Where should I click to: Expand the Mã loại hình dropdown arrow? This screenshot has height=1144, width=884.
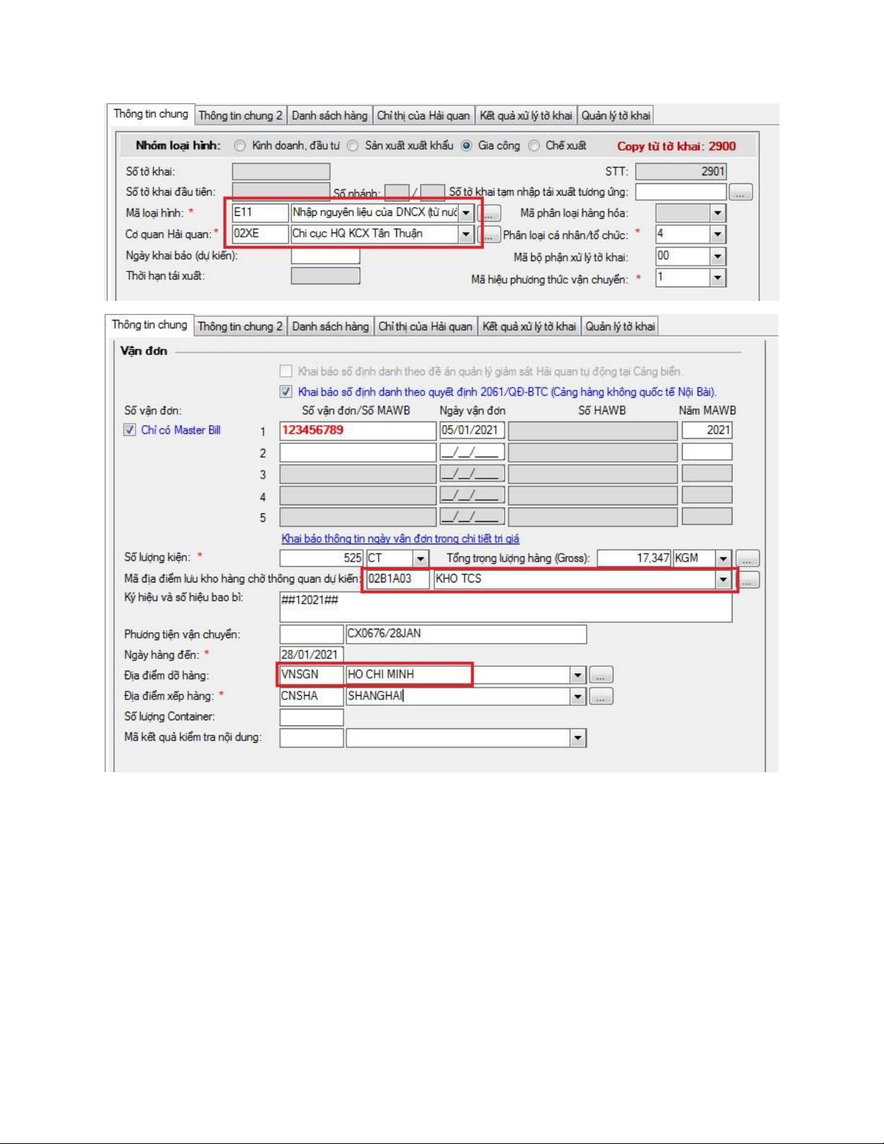point(466,213)
